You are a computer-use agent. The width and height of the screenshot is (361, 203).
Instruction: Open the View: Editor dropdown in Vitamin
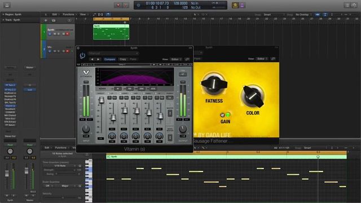(177, 59)
